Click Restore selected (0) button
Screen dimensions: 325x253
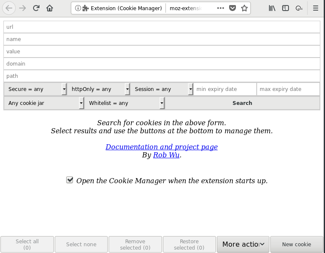click(x=189, y=244)
